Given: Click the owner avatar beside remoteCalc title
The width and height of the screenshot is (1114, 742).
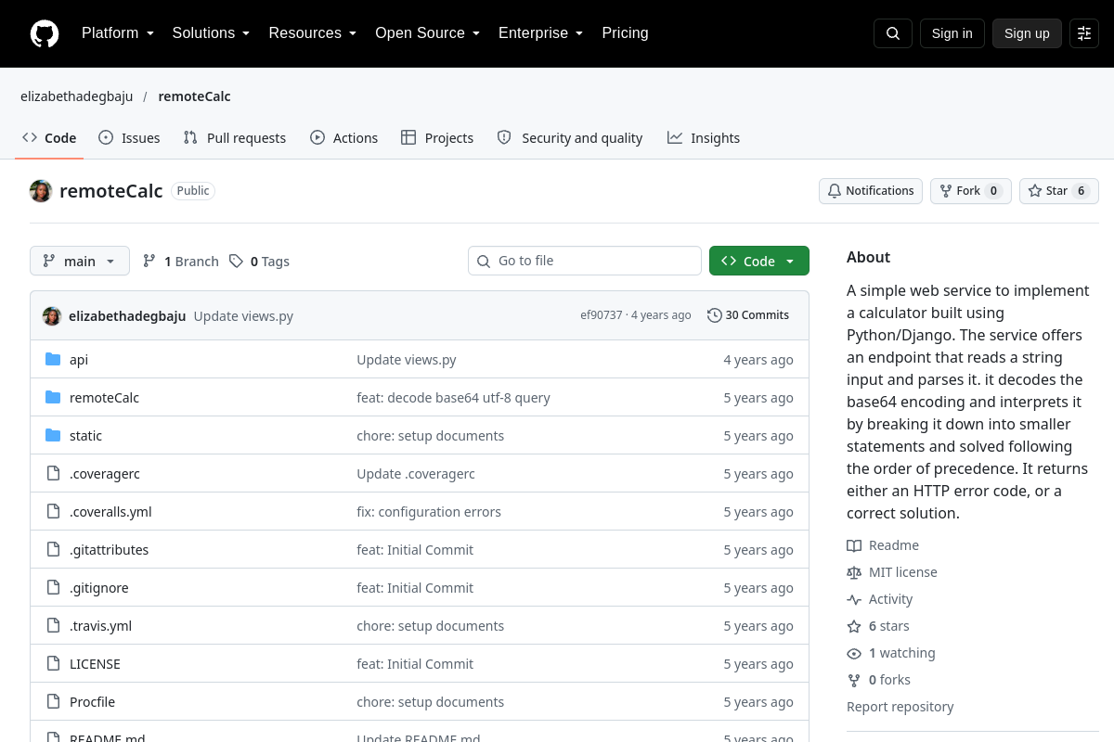Looking at the screenshot, I should click(41, 191).
